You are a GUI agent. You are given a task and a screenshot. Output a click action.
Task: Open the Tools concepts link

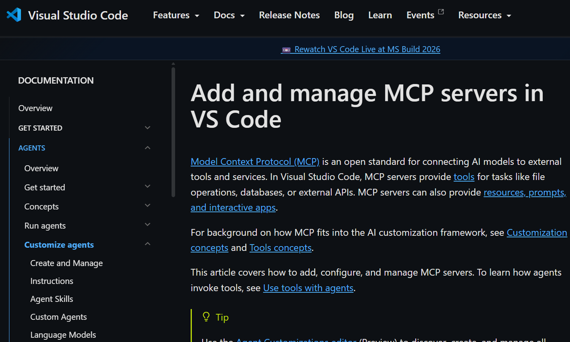pos(280,248)
